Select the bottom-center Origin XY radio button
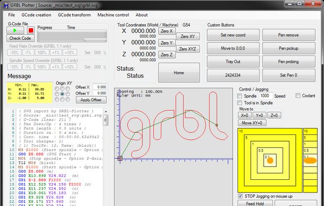This screenshot has height=206, width=324. click(62, 99)
